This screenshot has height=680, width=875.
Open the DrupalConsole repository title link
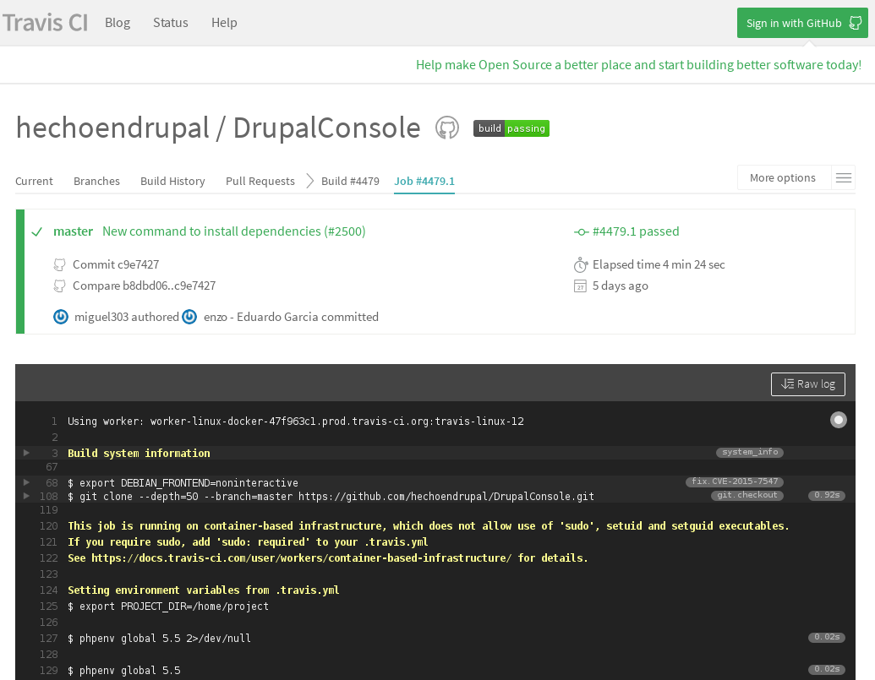point(326,128)
